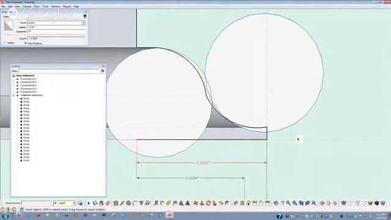
Task: Activate the red pencil Line tool
Action: pyautogui.click(x=122, y=204)
